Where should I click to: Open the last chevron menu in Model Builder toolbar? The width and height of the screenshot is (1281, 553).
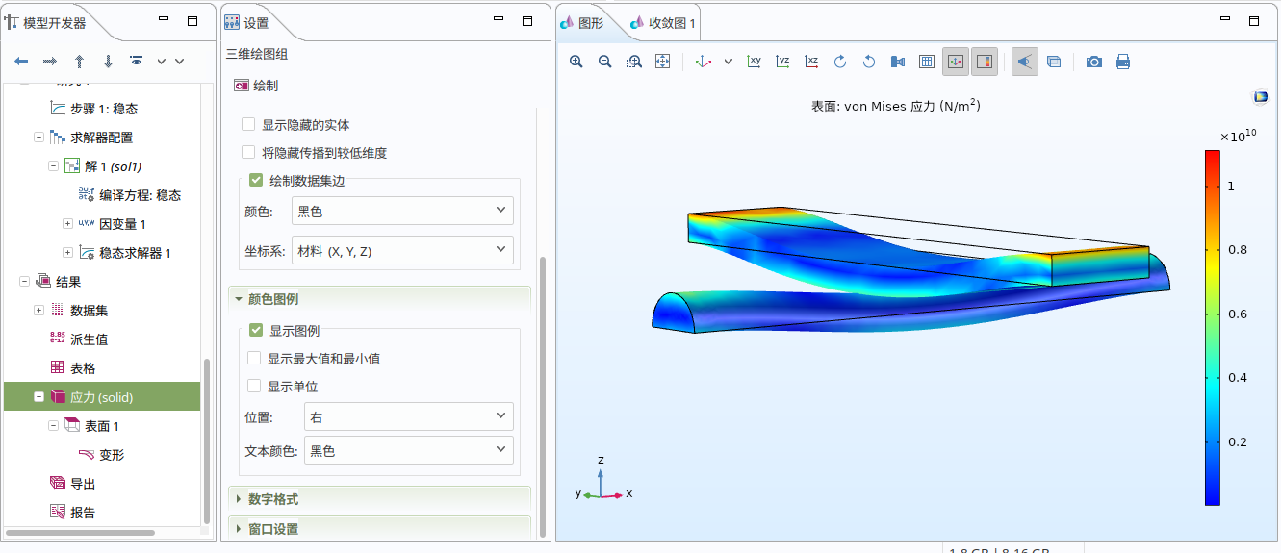(x=179, y=61)
